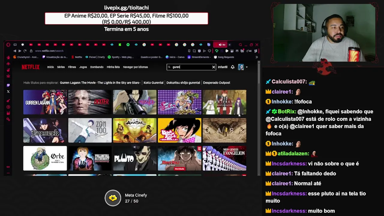384x216 pixels.
Task: Open the Painel | Cinefy bookmark
Action: 95,57
